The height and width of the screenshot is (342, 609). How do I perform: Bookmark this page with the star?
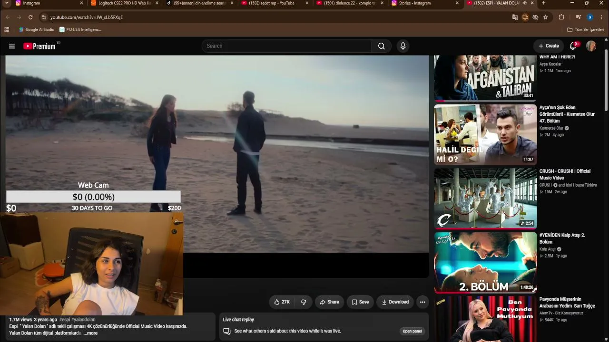[x=546, y=17]
